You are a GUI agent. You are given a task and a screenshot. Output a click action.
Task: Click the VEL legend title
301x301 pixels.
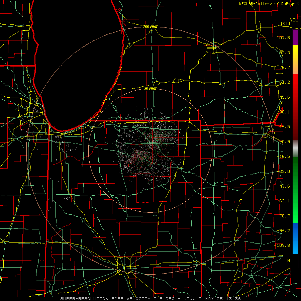coord(294,20)
